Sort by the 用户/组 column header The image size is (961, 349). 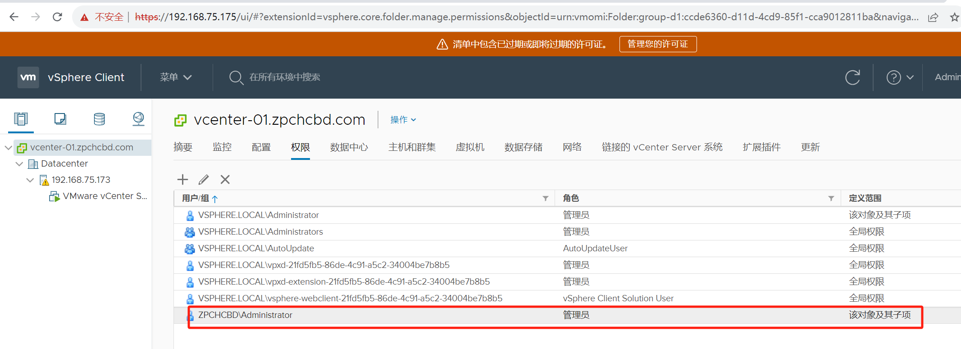pyautogui.click(x=196, y=198)
